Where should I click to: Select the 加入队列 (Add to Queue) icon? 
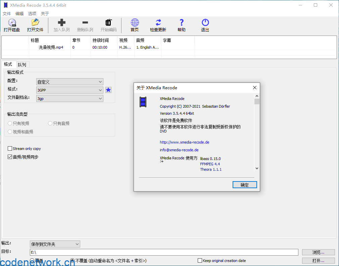(61, 25)
